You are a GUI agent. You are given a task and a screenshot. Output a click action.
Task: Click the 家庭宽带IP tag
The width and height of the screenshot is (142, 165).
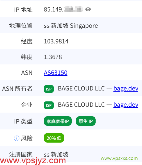coord(58,121)
